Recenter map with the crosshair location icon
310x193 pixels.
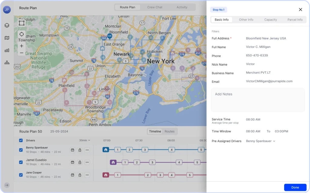point(21,34)
